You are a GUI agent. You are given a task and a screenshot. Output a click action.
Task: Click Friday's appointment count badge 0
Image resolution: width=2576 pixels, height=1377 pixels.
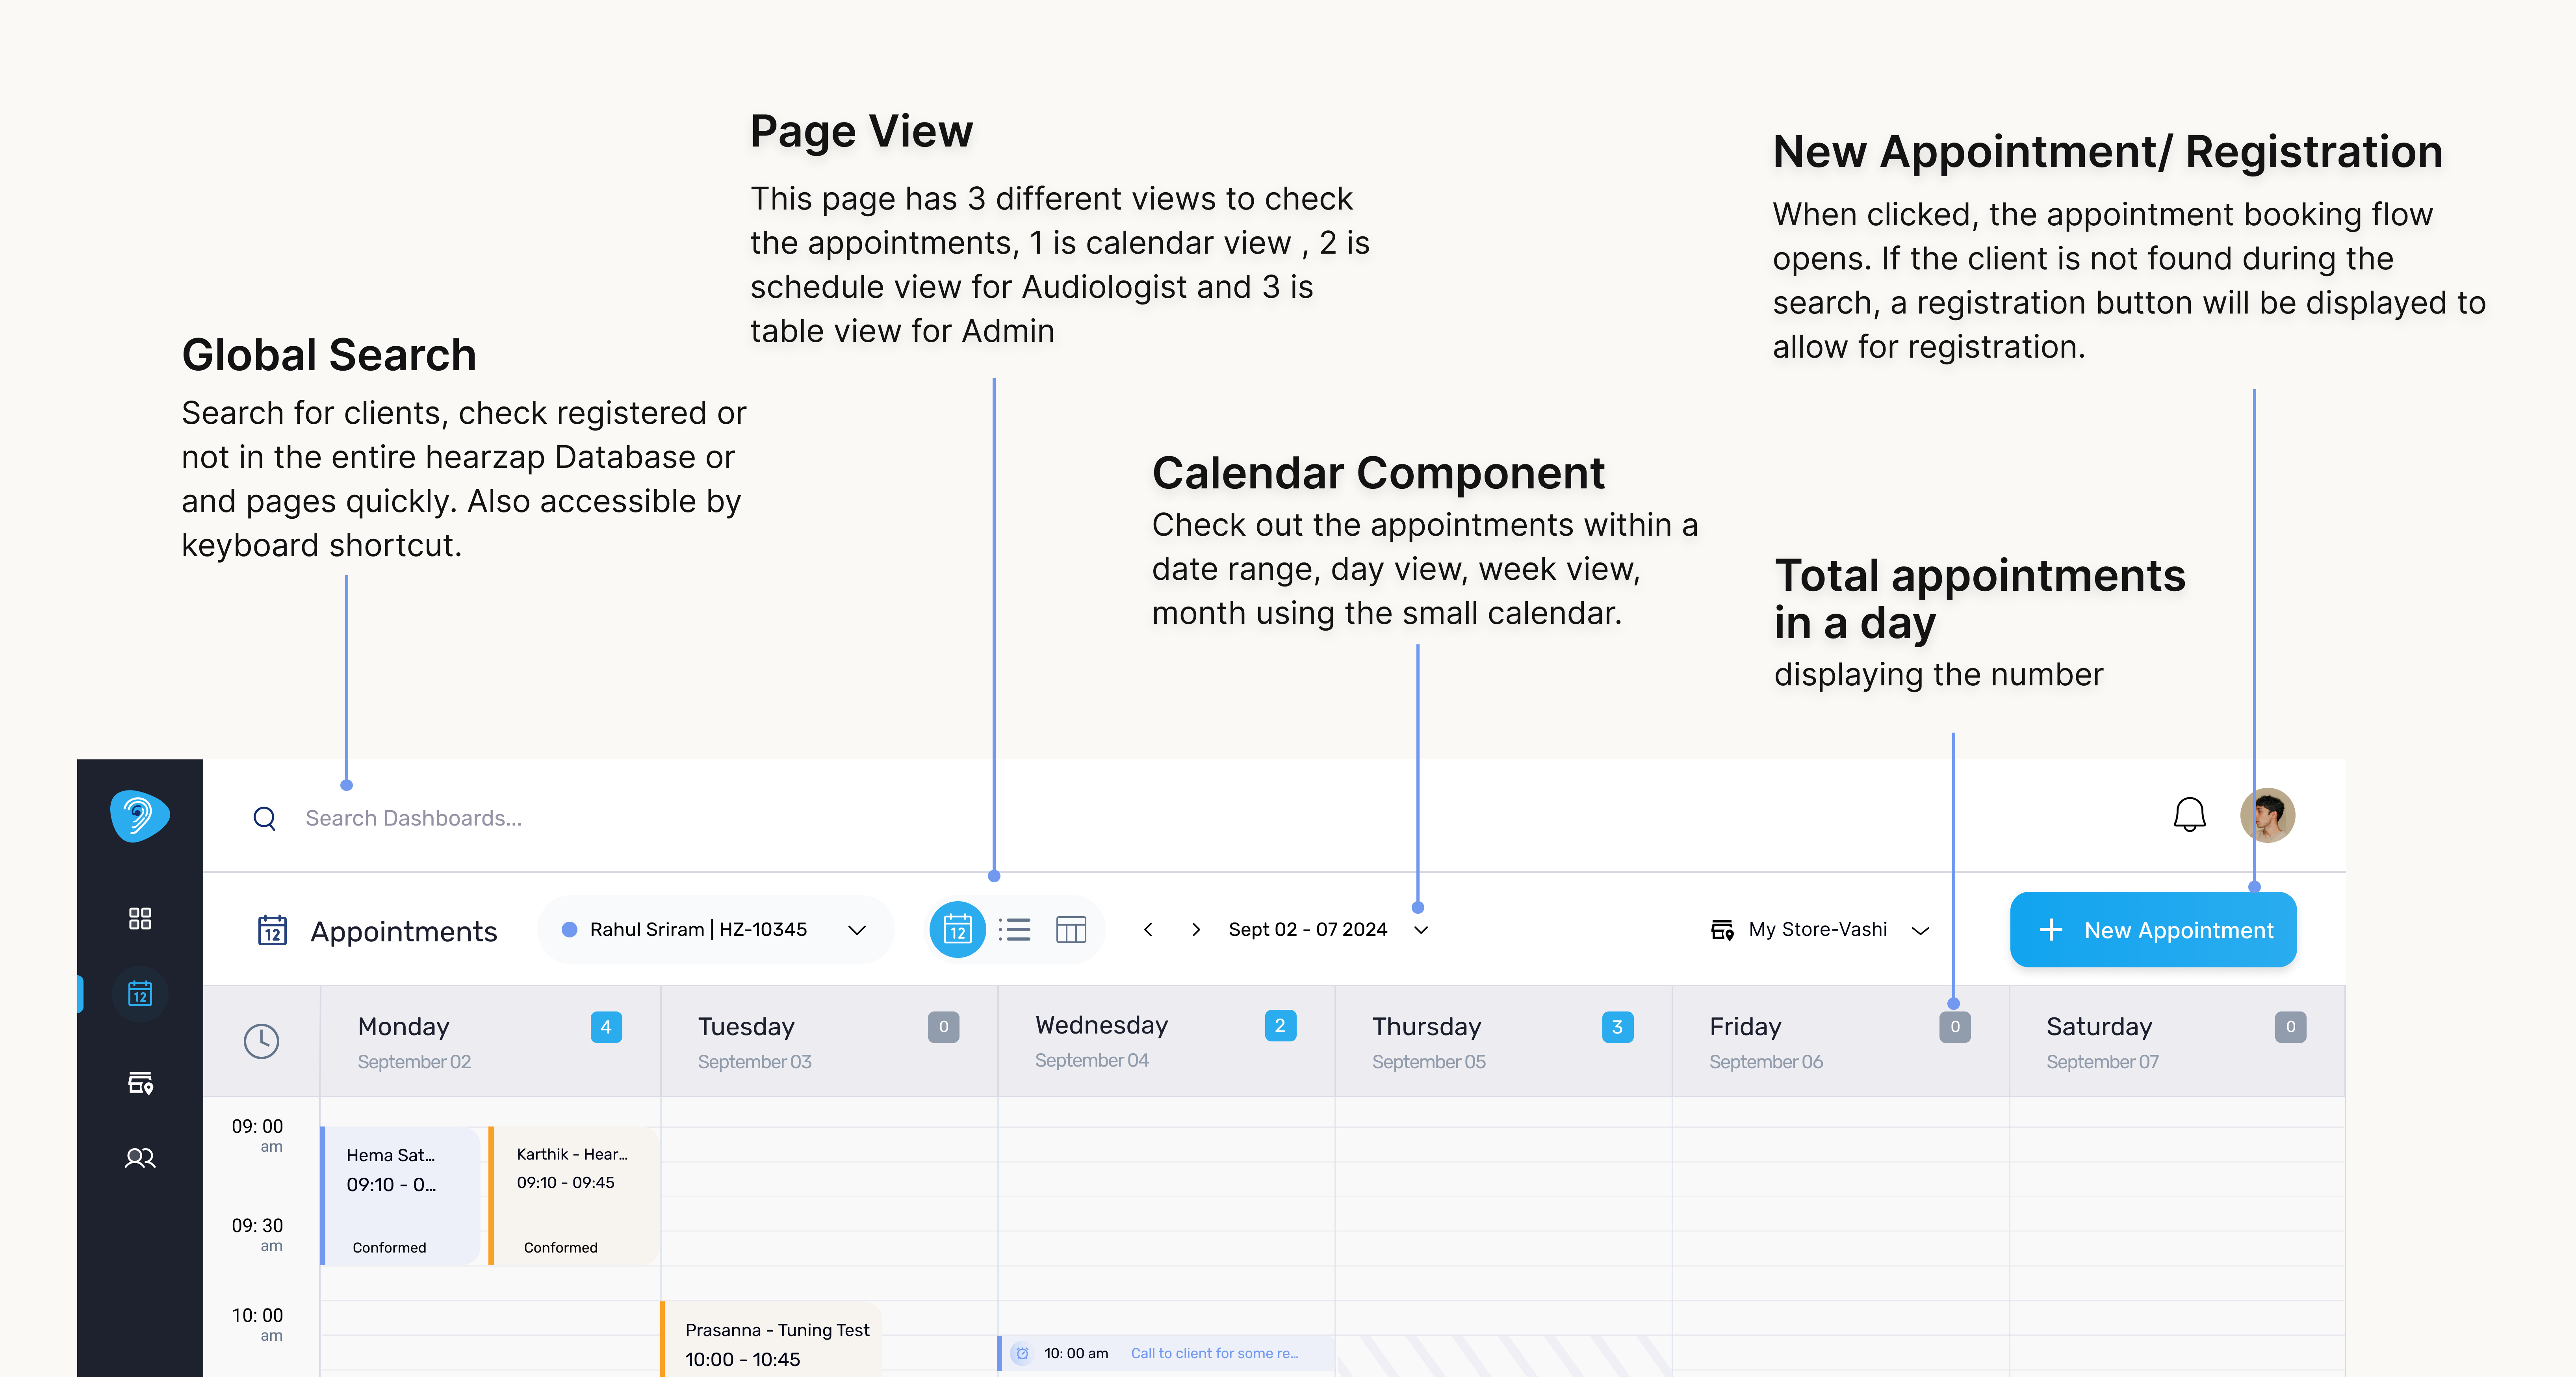click(x=1955, y=1027)
